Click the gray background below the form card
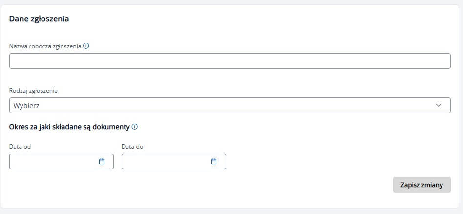The image size is (463, 214). tap(231, 212)
